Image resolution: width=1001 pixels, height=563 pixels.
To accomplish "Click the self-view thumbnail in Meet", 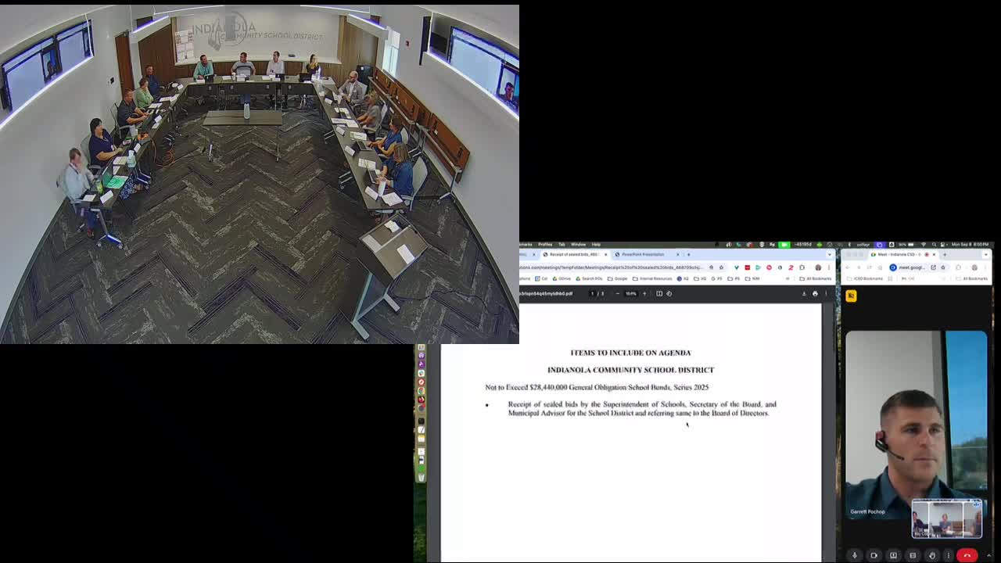I will 946,519.
